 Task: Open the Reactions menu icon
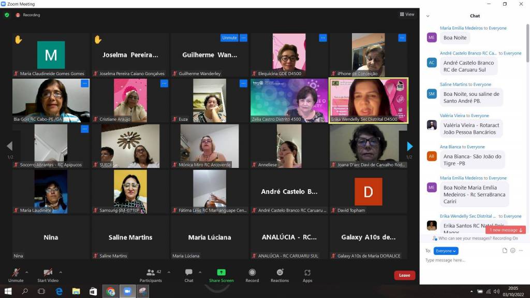279,273
